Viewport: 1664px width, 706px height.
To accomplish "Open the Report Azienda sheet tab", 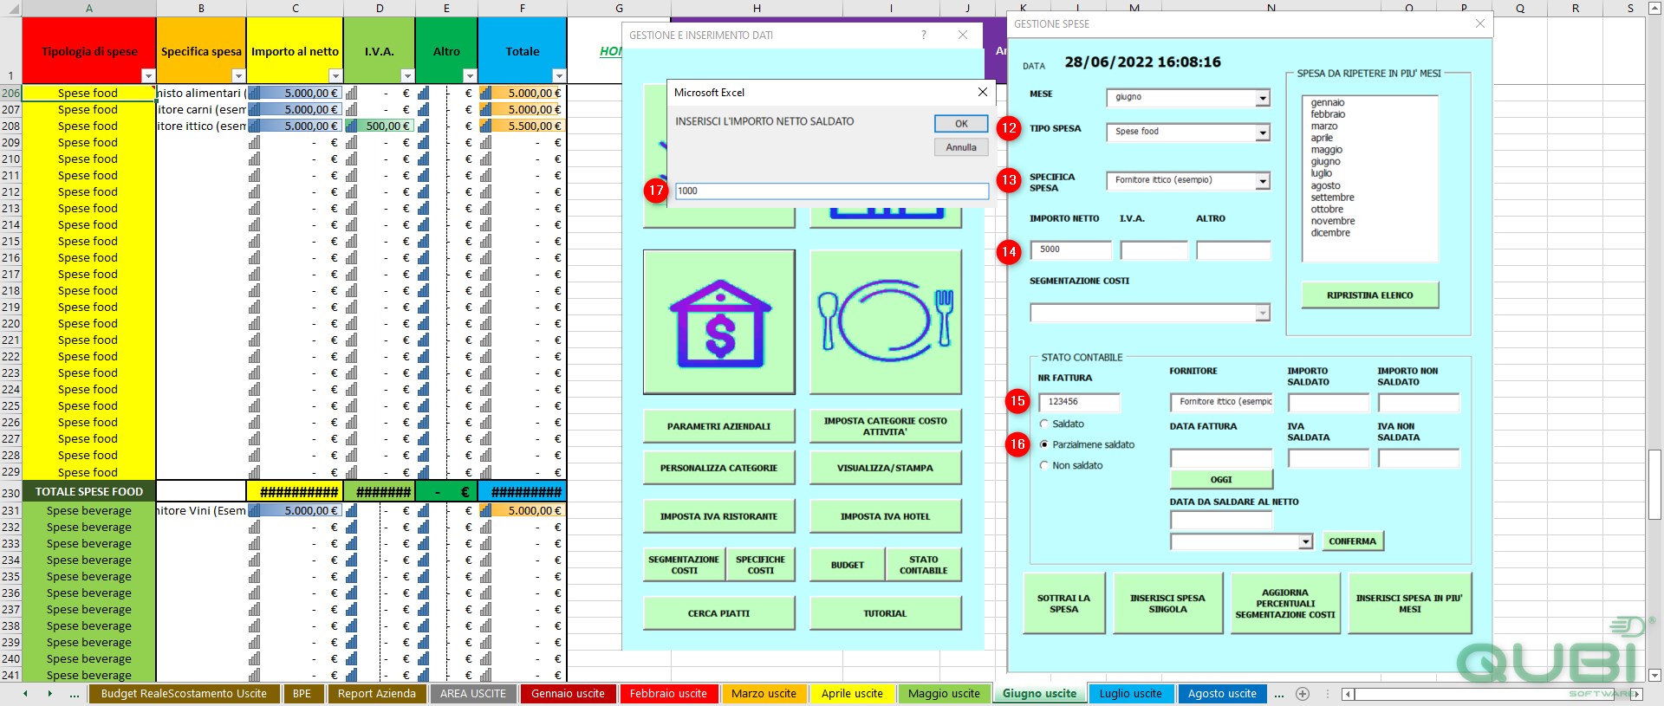I will 377,694.
